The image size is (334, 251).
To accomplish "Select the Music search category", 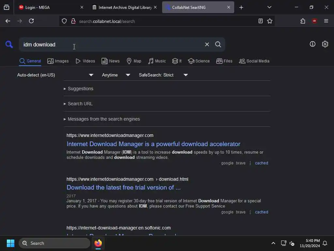I will [x=157, y=61].
